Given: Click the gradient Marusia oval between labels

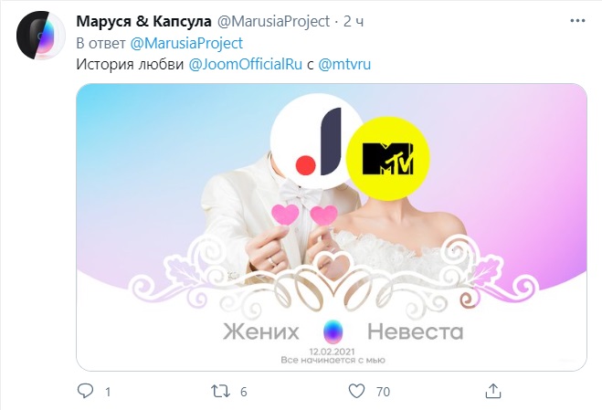Looking at the screenshot, I should (x=333, y=332).
